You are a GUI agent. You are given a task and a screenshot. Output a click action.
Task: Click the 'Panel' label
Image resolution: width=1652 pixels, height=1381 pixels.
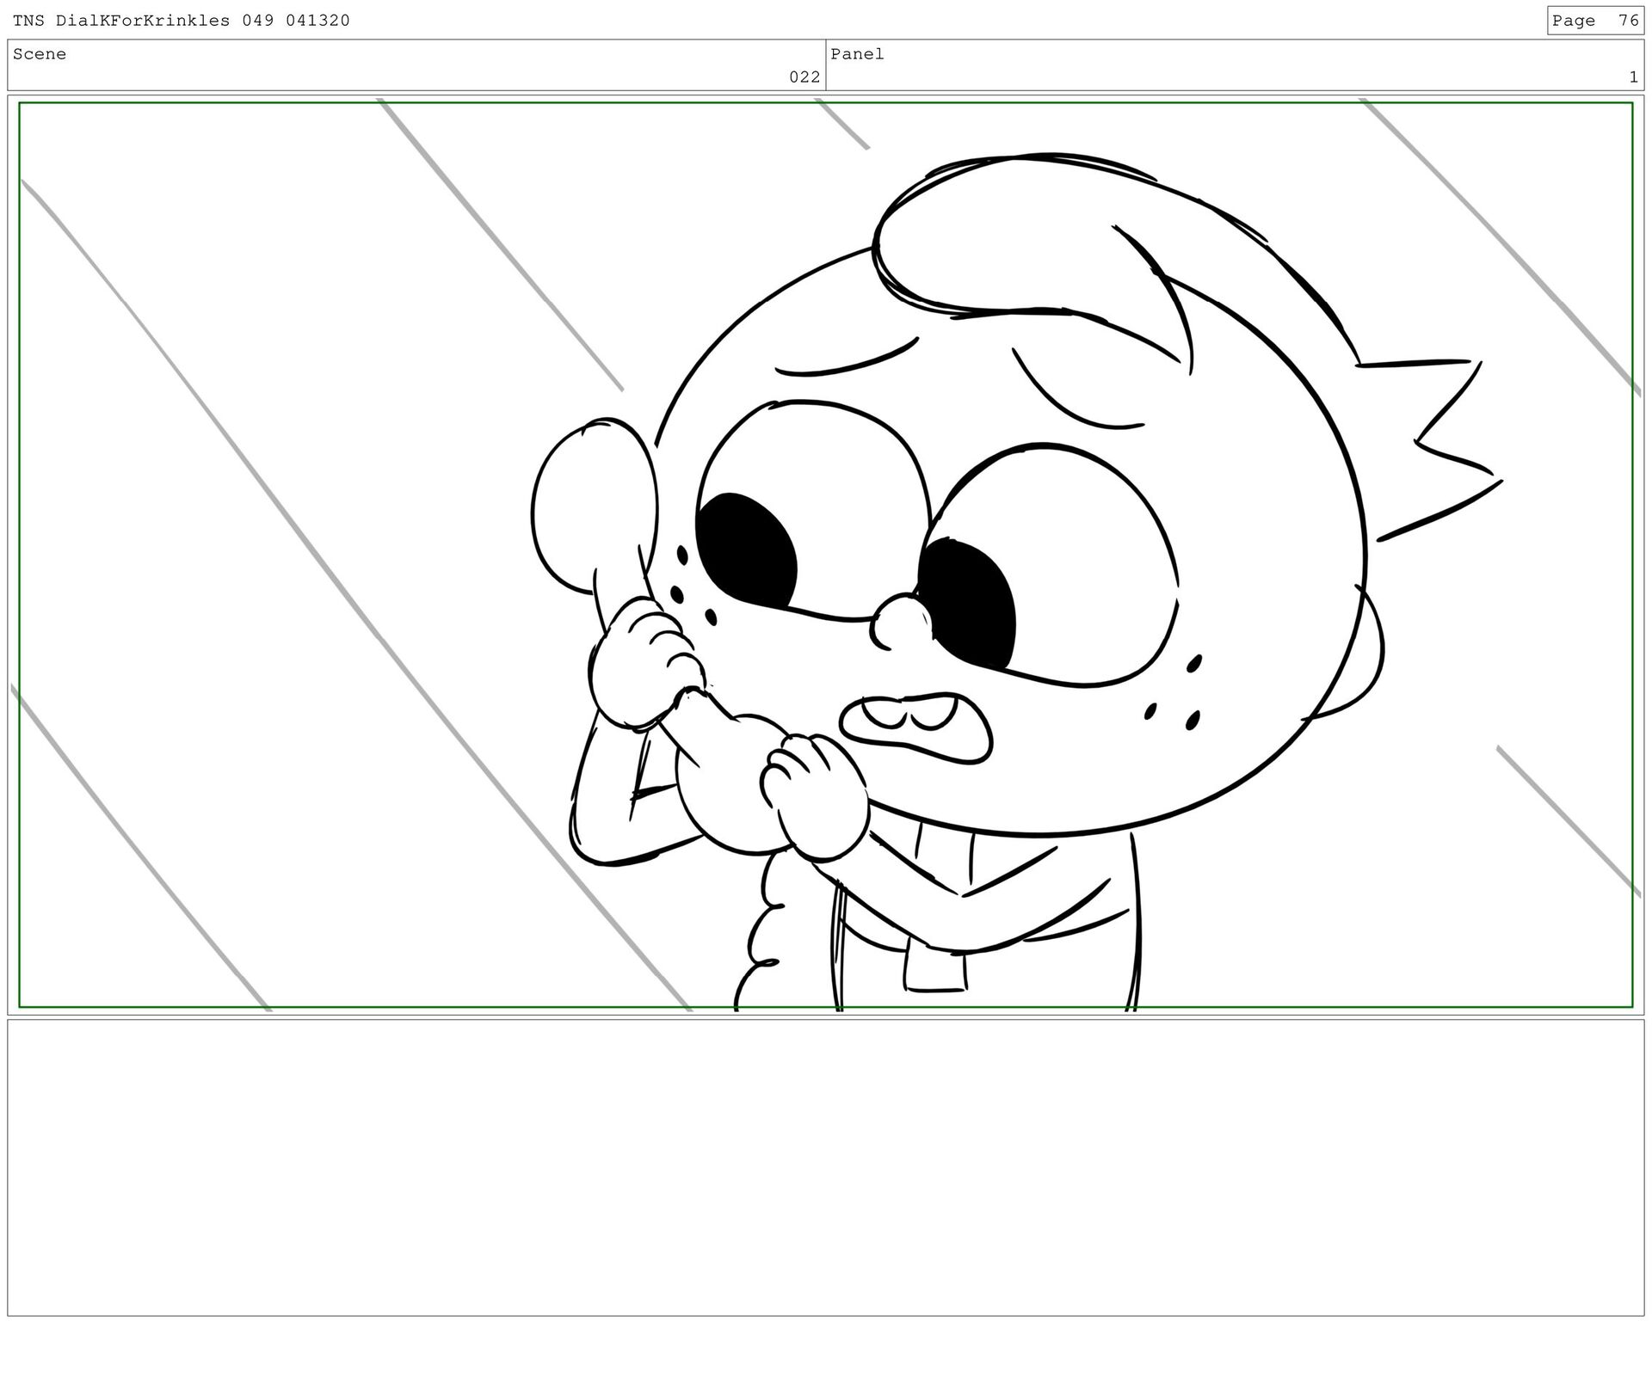pos(857,54)
